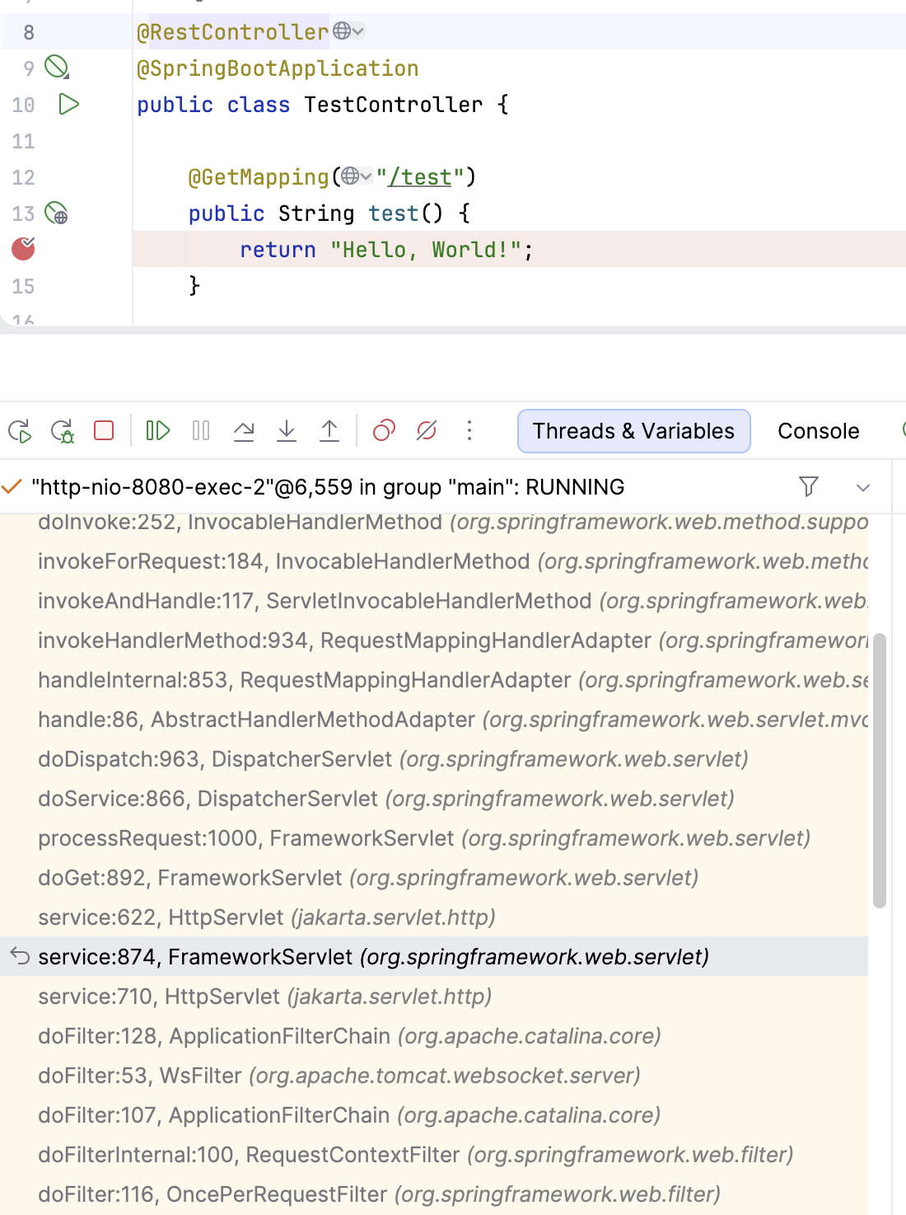The image size is (906, 1215).
Task: Click the Rerun icon in debug toolbar
Action: click(20, 431)
